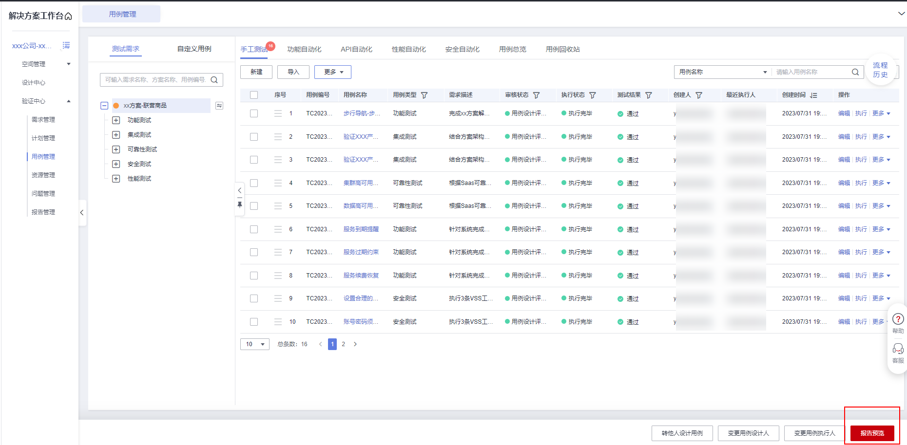The width and height of the screenshot is (907, 445).
Task: Switch to 自定义用例 tab
Action: 194,49
